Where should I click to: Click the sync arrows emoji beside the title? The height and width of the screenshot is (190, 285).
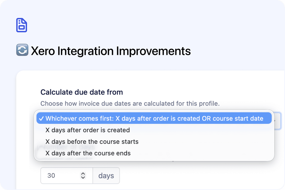(x=22, y=50)
